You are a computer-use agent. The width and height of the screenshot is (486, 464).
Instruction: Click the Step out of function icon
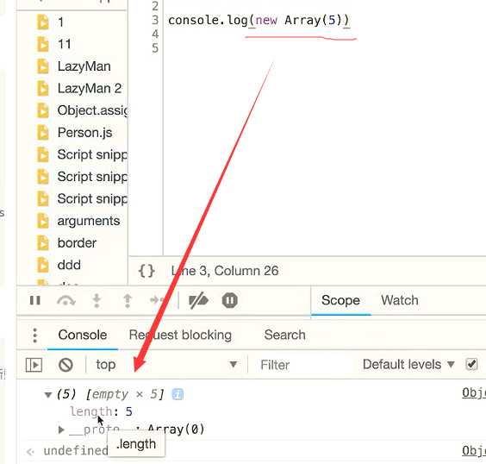(128, 300)
